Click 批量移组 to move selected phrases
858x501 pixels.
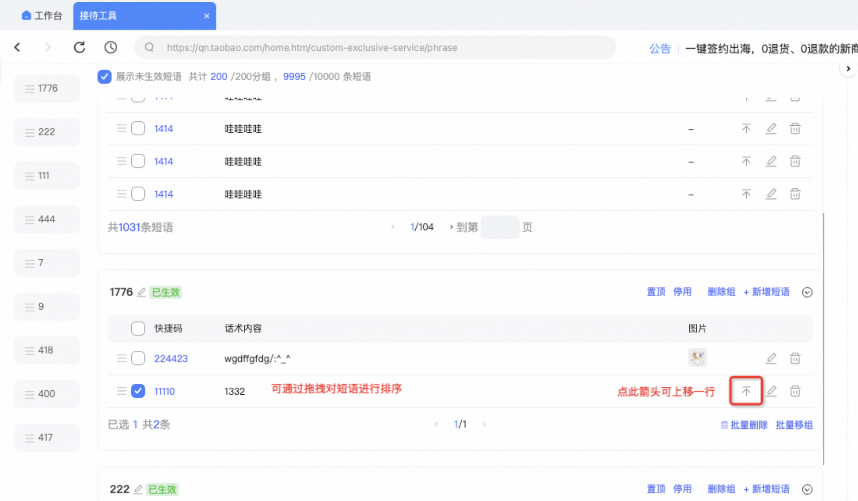pyautogui.click(x=794, y=425)
